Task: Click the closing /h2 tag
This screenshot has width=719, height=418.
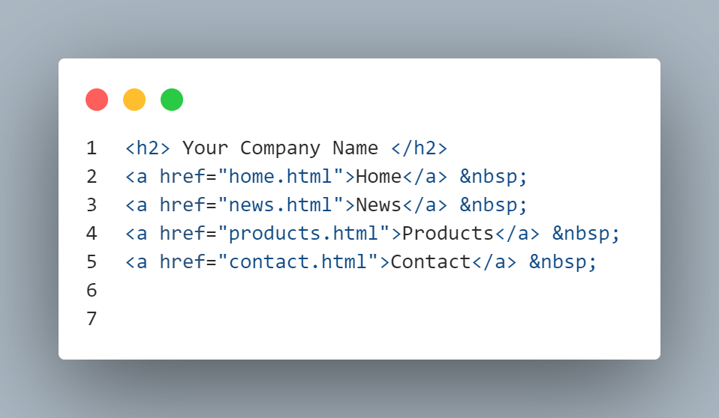Action: point(419,148)
